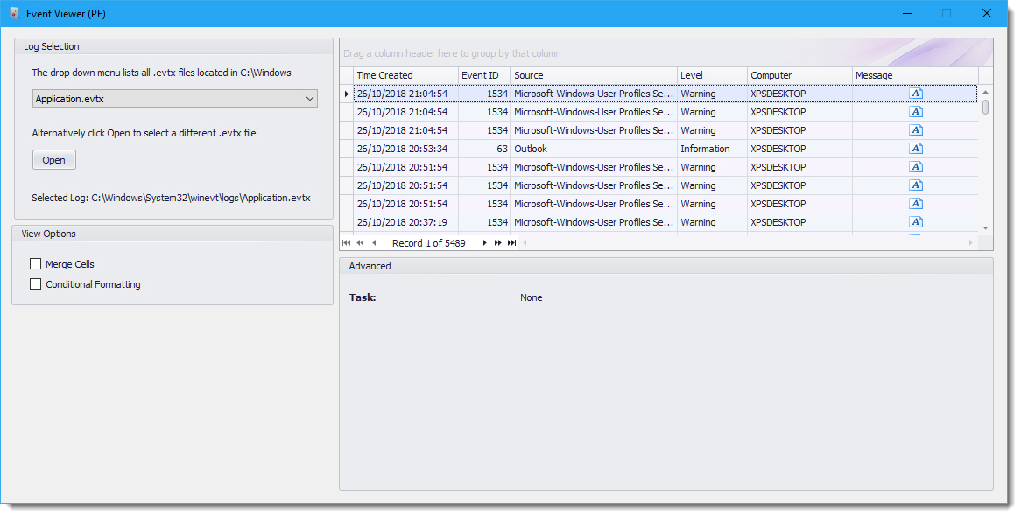Screen dimensions: 1021x517
Task: Open message icon in first event row
Action: (915, 94)
